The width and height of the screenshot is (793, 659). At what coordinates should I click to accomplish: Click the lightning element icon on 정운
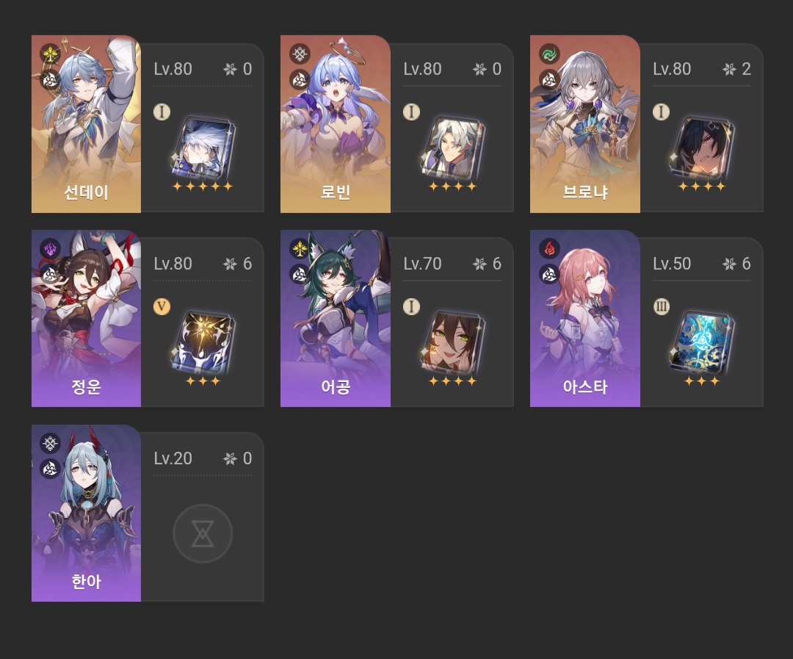click(x=50, y=248)
